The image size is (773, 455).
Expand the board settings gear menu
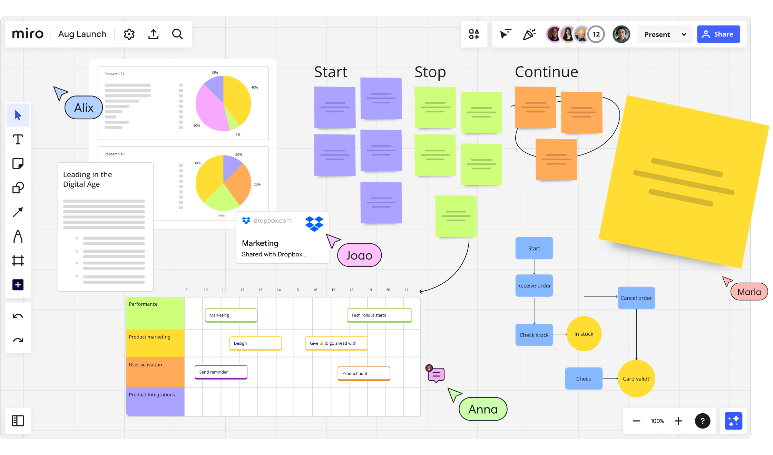click(x=129, y=34)
